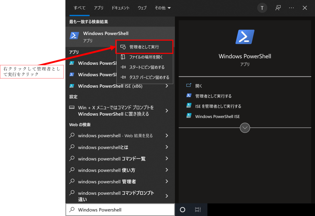Expand the arrow next to windows powershellとは
Viewport: 315px width, 216px height.
(x=167, y=147)
